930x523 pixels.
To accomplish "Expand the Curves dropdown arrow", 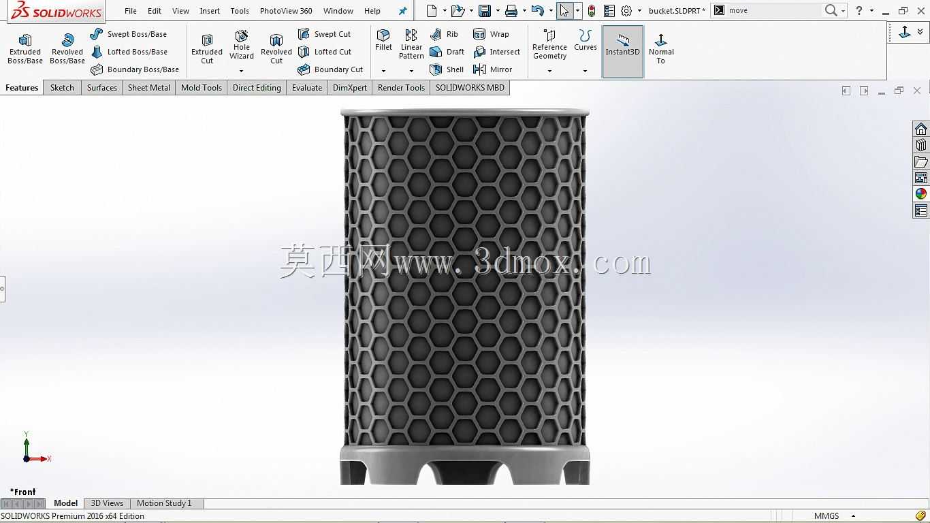I will tap(585, 71).
